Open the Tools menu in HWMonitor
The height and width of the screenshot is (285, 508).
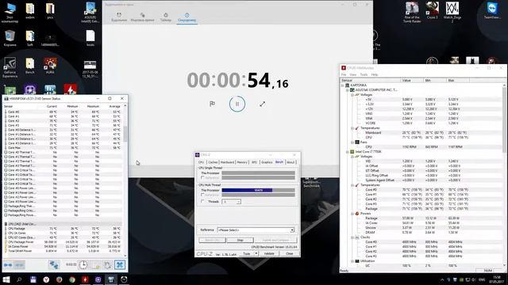point(364,74)
